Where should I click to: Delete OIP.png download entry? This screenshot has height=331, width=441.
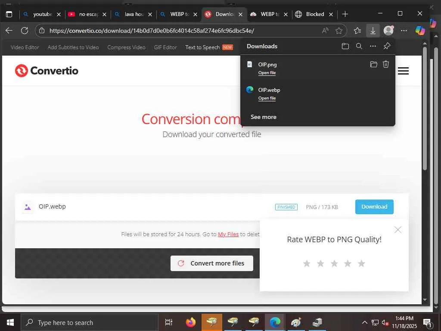tap(385, 65)
